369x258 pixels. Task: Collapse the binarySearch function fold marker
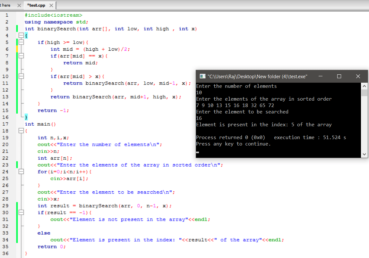21,35
